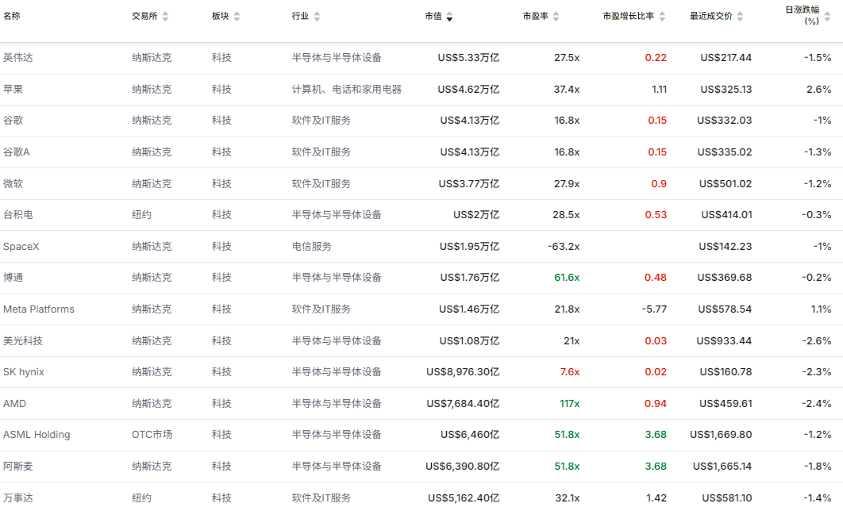The width and height of the screenshot is (843, 511).
Task: Sort by 日涨跌幅 column arrows
Action: 827,17
